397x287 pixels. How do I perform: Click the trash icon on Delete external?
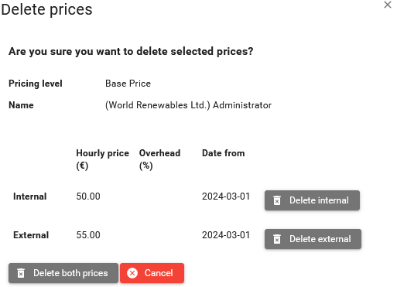277,239
